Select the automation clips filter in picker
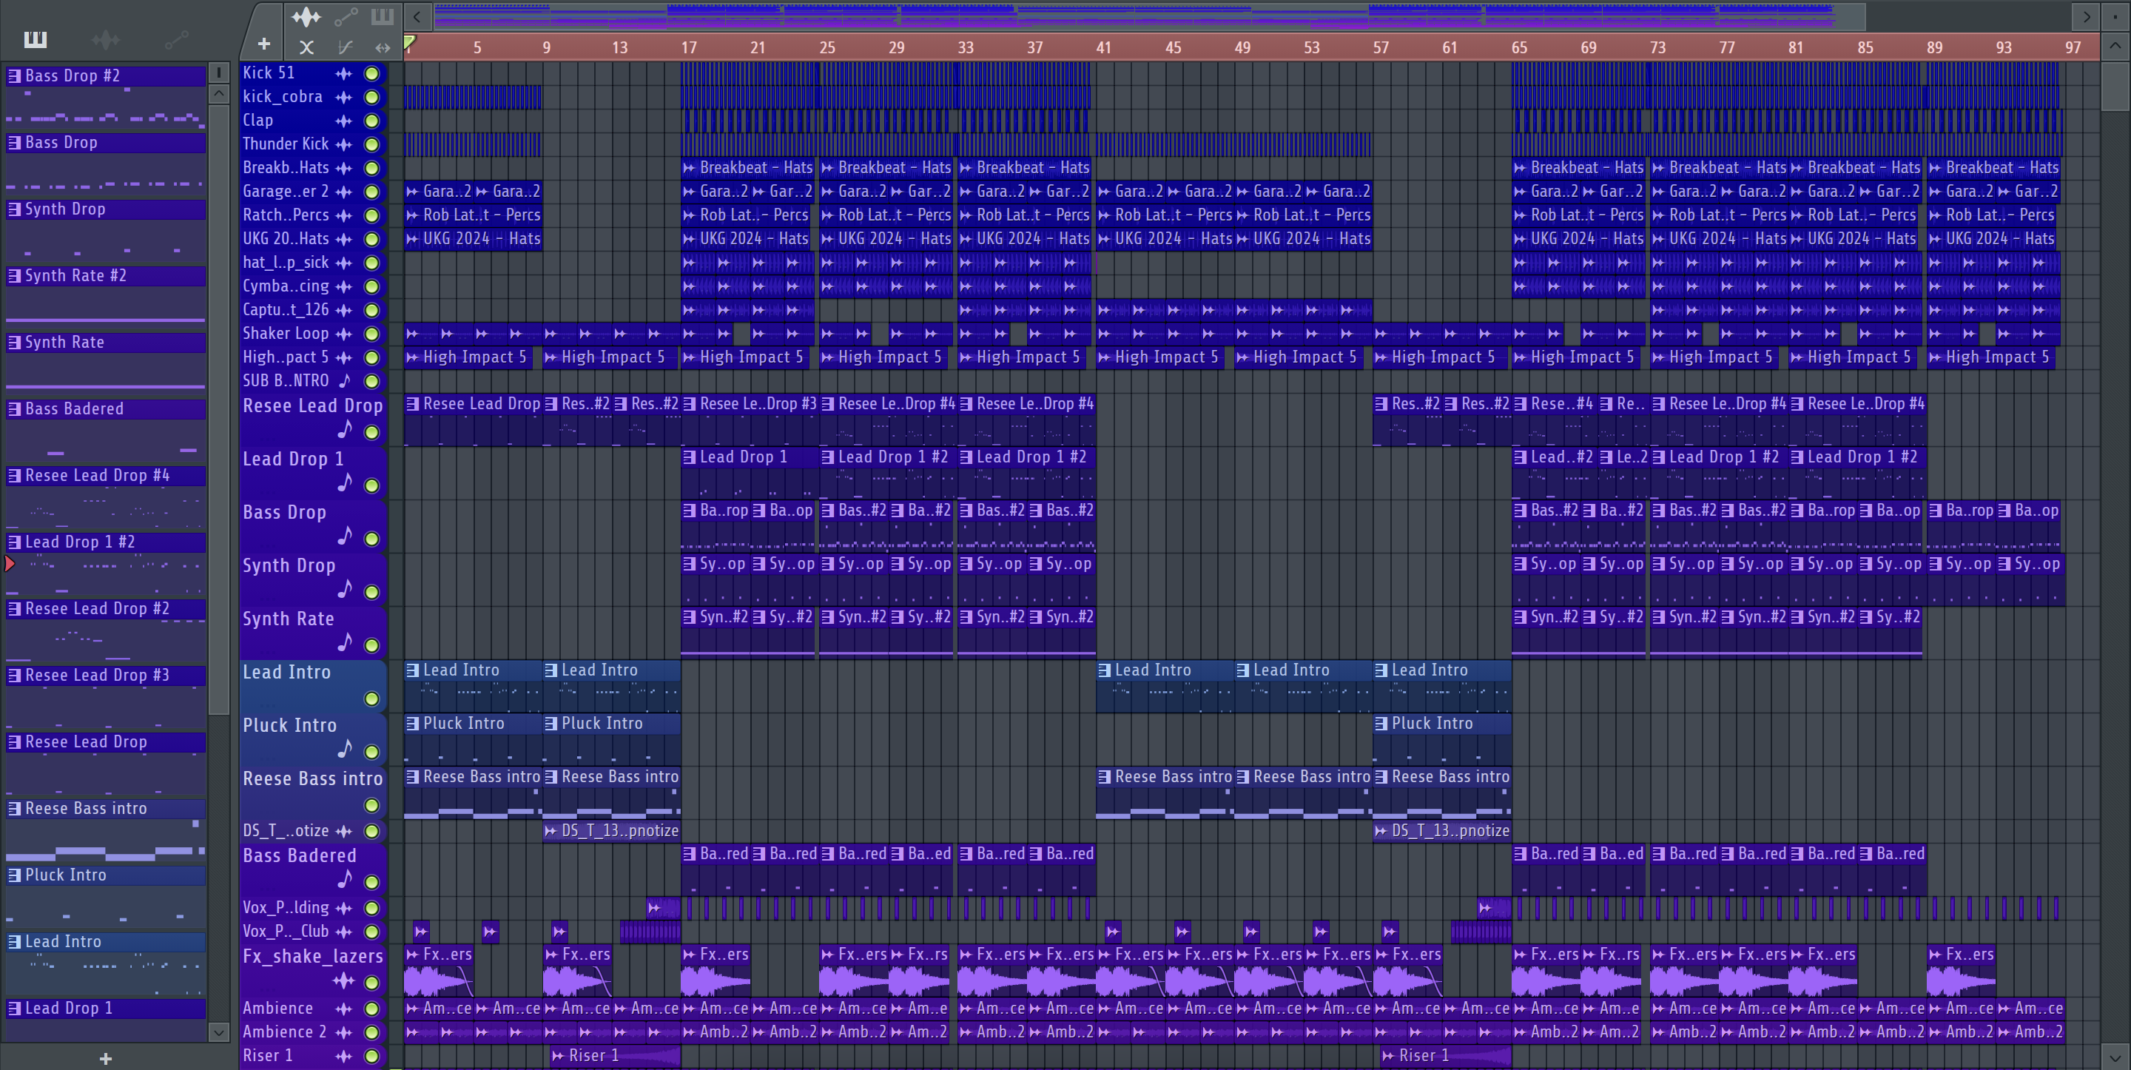The height and width of the screenshot is (1070, 2131). (x=175, y=39)
